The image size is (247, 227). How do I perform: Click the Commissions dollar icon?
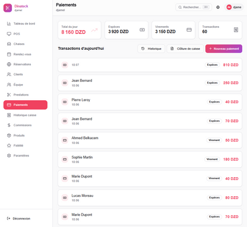tap(9, 125)
